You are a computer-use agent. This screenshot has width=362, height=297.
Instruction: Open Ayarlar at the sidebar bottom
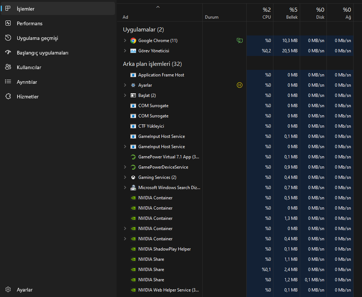[25, 290]
